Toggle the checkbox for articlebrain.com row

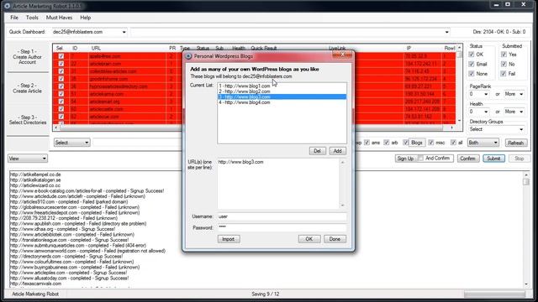(61, 64)
